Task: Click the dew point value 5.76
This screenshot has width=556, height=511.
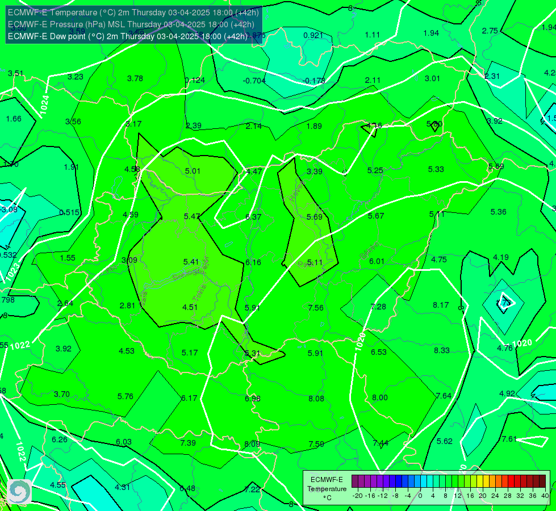Action: click(125, 396)
